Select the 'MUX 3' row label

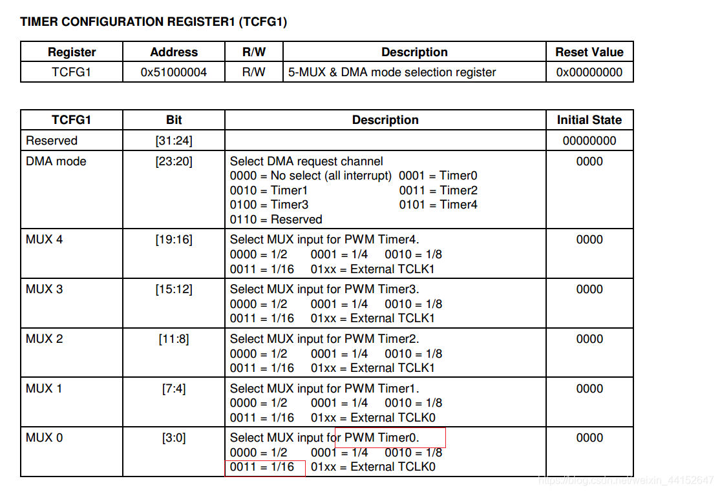(44, 289)
